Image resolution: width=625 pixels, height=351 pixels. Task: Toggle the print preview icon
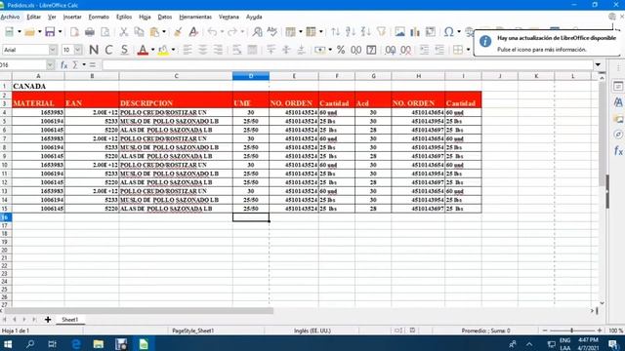[x=104, y=32]
